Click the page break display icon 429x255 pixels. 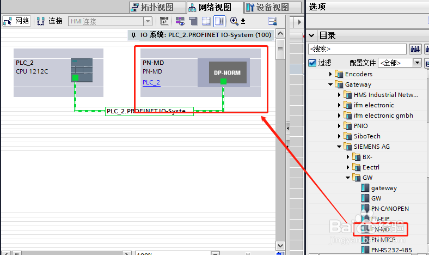pyautogui.click(x=193, y=21)
